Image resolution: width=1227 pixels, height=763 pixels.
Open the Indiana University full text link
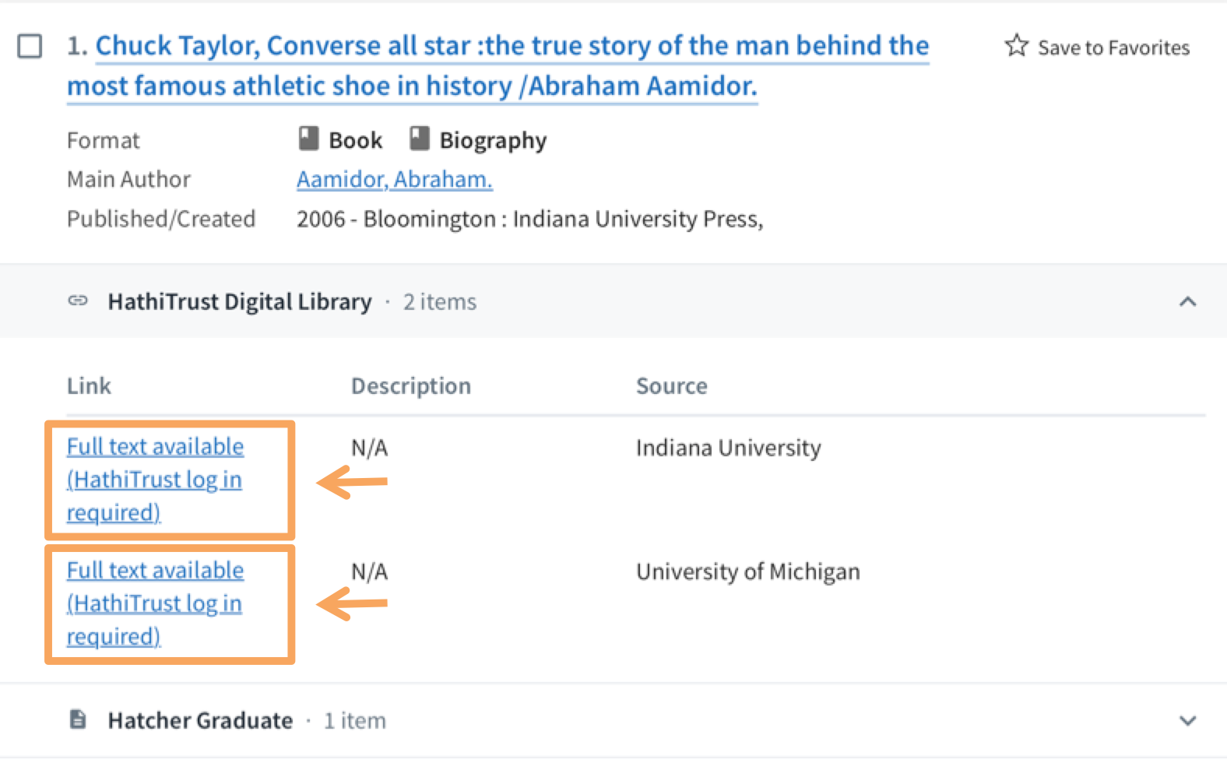[154, 479]
